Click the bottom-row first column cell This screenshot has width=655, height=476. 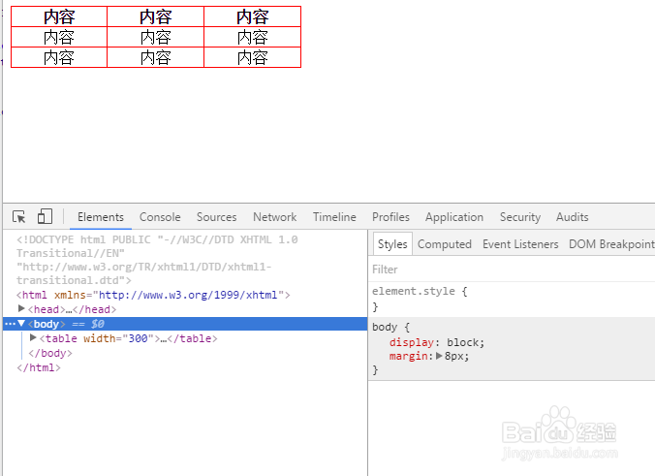click(59, 57)
